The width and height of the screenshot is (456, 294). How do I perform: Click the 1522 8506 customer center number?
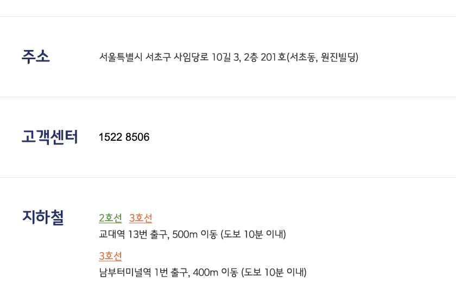coord(124,137)
